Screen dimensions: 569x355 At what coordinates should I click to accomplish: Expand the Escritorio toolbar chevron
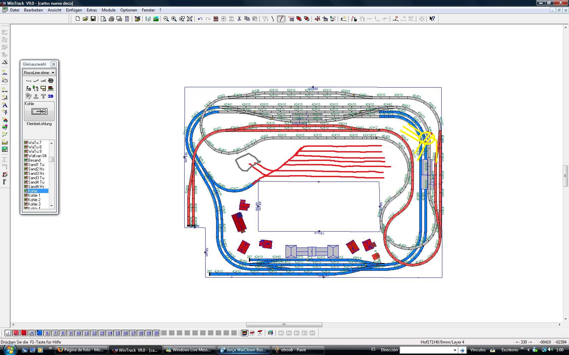click(x=522, y=348)
